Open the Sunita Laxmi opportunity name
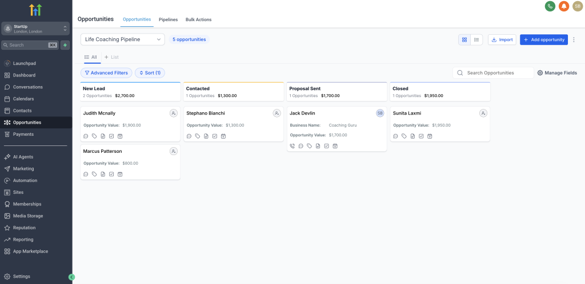 pyautogui.click(x=407, y=113)
